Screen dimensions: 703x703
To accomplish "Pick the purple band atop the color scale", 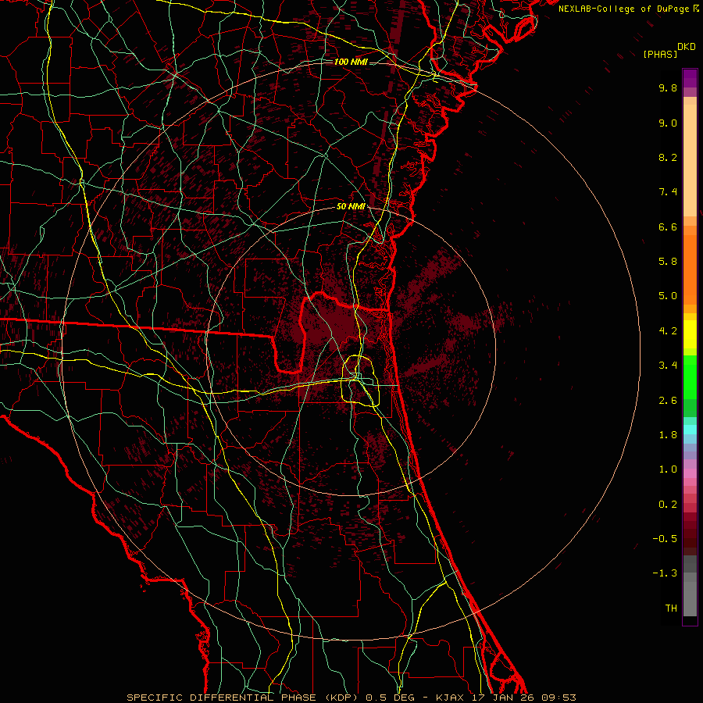I will (690, 78).
